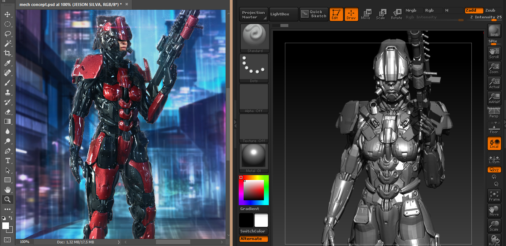Viewport: 506px width, 246px height.
Task: Select the Clone Stamp tool
Action: pos(7,93)
